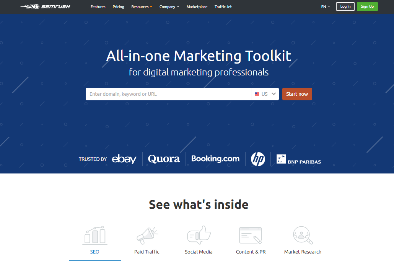Focus the domain, keyword or URL field

coord(168,94)
